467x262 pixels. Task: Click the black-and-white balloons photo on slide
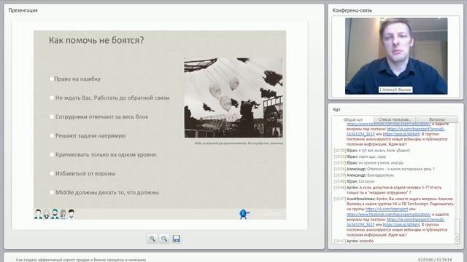(x=233, y=98)
